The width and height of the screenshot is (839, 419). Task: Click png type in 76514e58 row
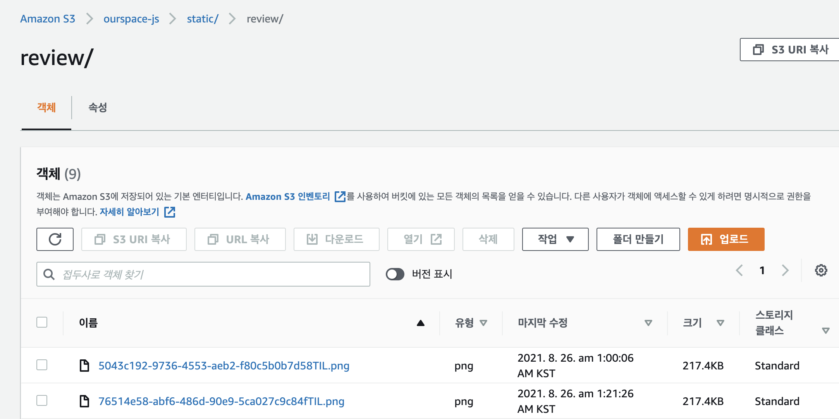(464, 402)
